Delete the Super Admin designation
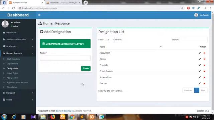Viewport: 214px width, 120px height. pyautogui.click(x=204, y=77)
